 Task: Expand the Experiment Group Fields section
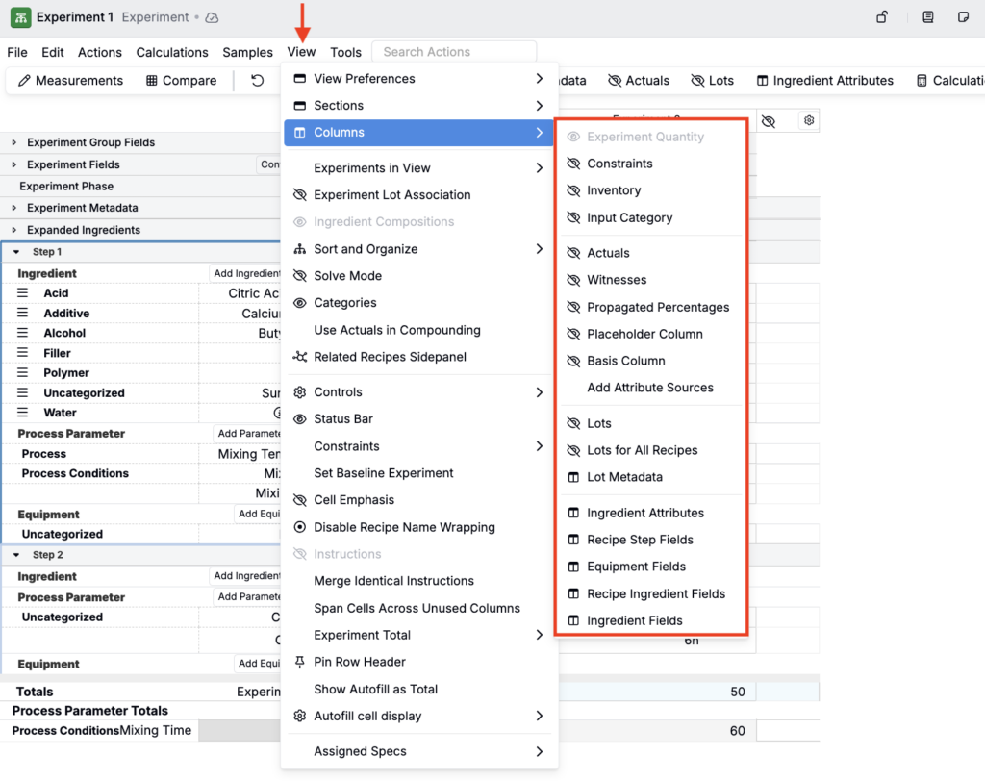tap(14, 142)
